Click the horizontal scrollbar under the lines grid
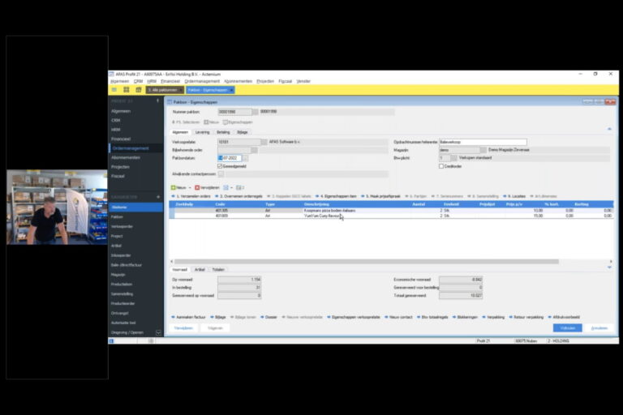Screen dimensions: 623x415 [x=367, y=262]
